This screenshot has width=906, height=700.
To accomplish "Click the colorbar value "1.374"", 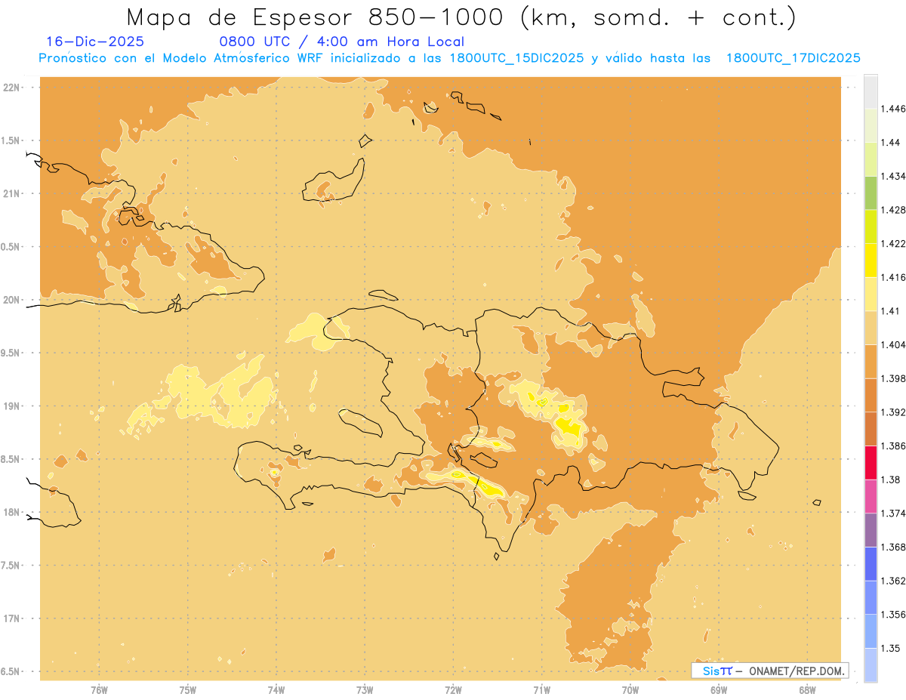I will point(893,513).
